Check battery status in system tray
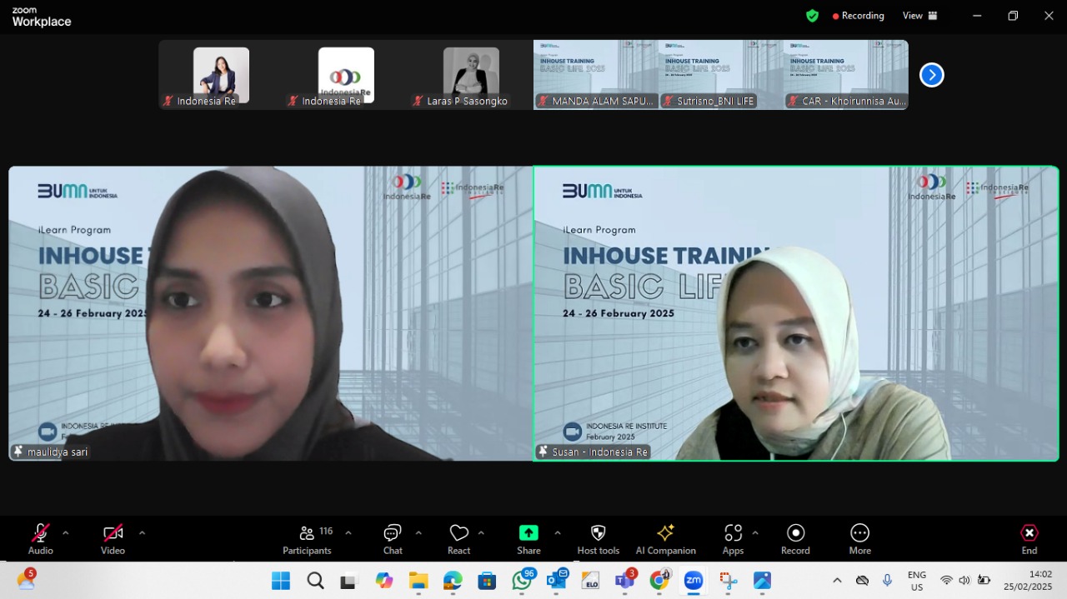 click(x=984, y=581)
